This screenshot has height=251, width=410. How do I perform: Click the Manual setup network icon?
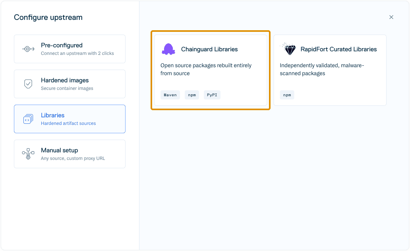[x=28, y=154]
